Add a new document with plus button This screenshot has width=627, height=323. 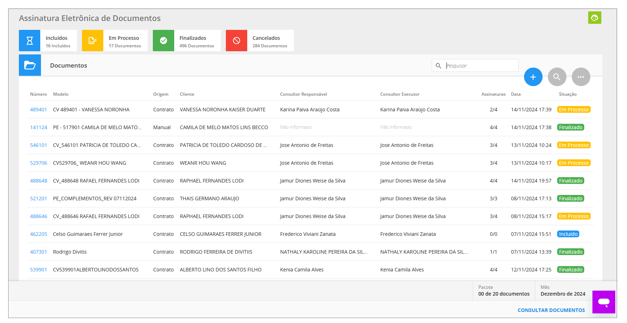[x=533, y=77]
